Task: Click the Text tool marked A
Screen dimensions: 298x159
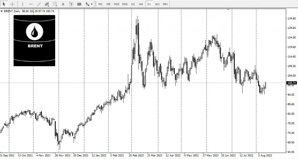Action: tap(63, 4)
